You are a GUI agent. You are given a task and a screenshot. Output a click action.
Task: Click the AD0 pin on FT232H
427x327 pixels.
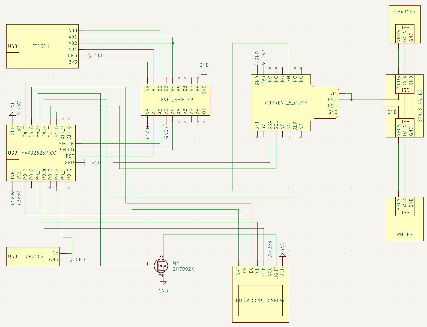73,31
